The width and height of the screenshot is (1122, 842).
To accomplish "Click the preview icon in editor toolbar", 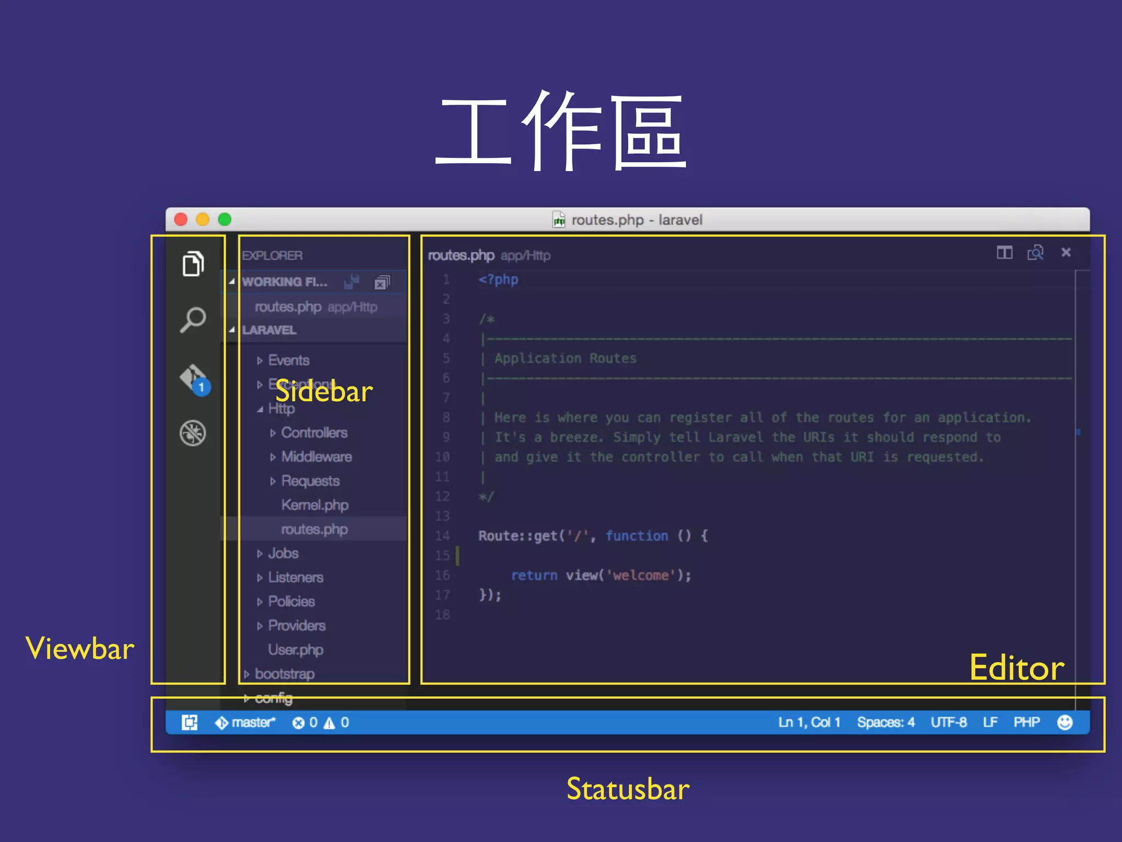I will tap(1035, 253).
